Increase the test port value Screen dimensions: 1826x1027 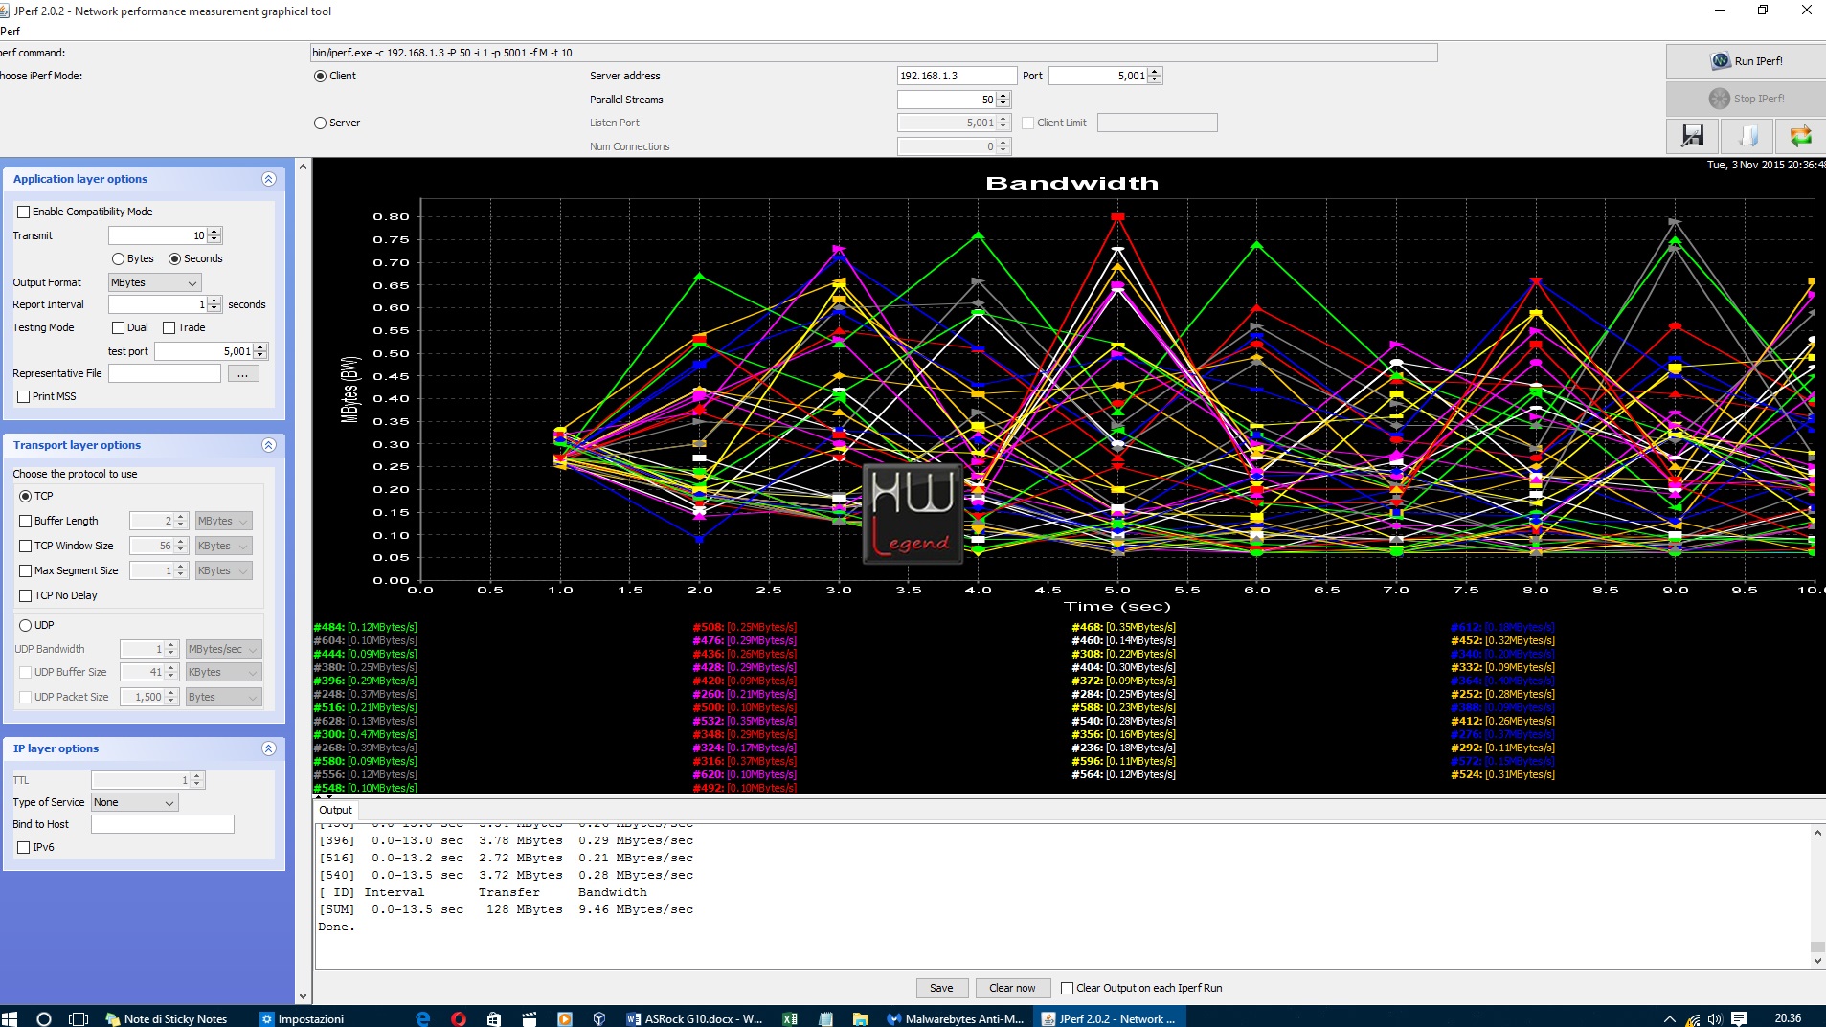(x=260, y=347)
